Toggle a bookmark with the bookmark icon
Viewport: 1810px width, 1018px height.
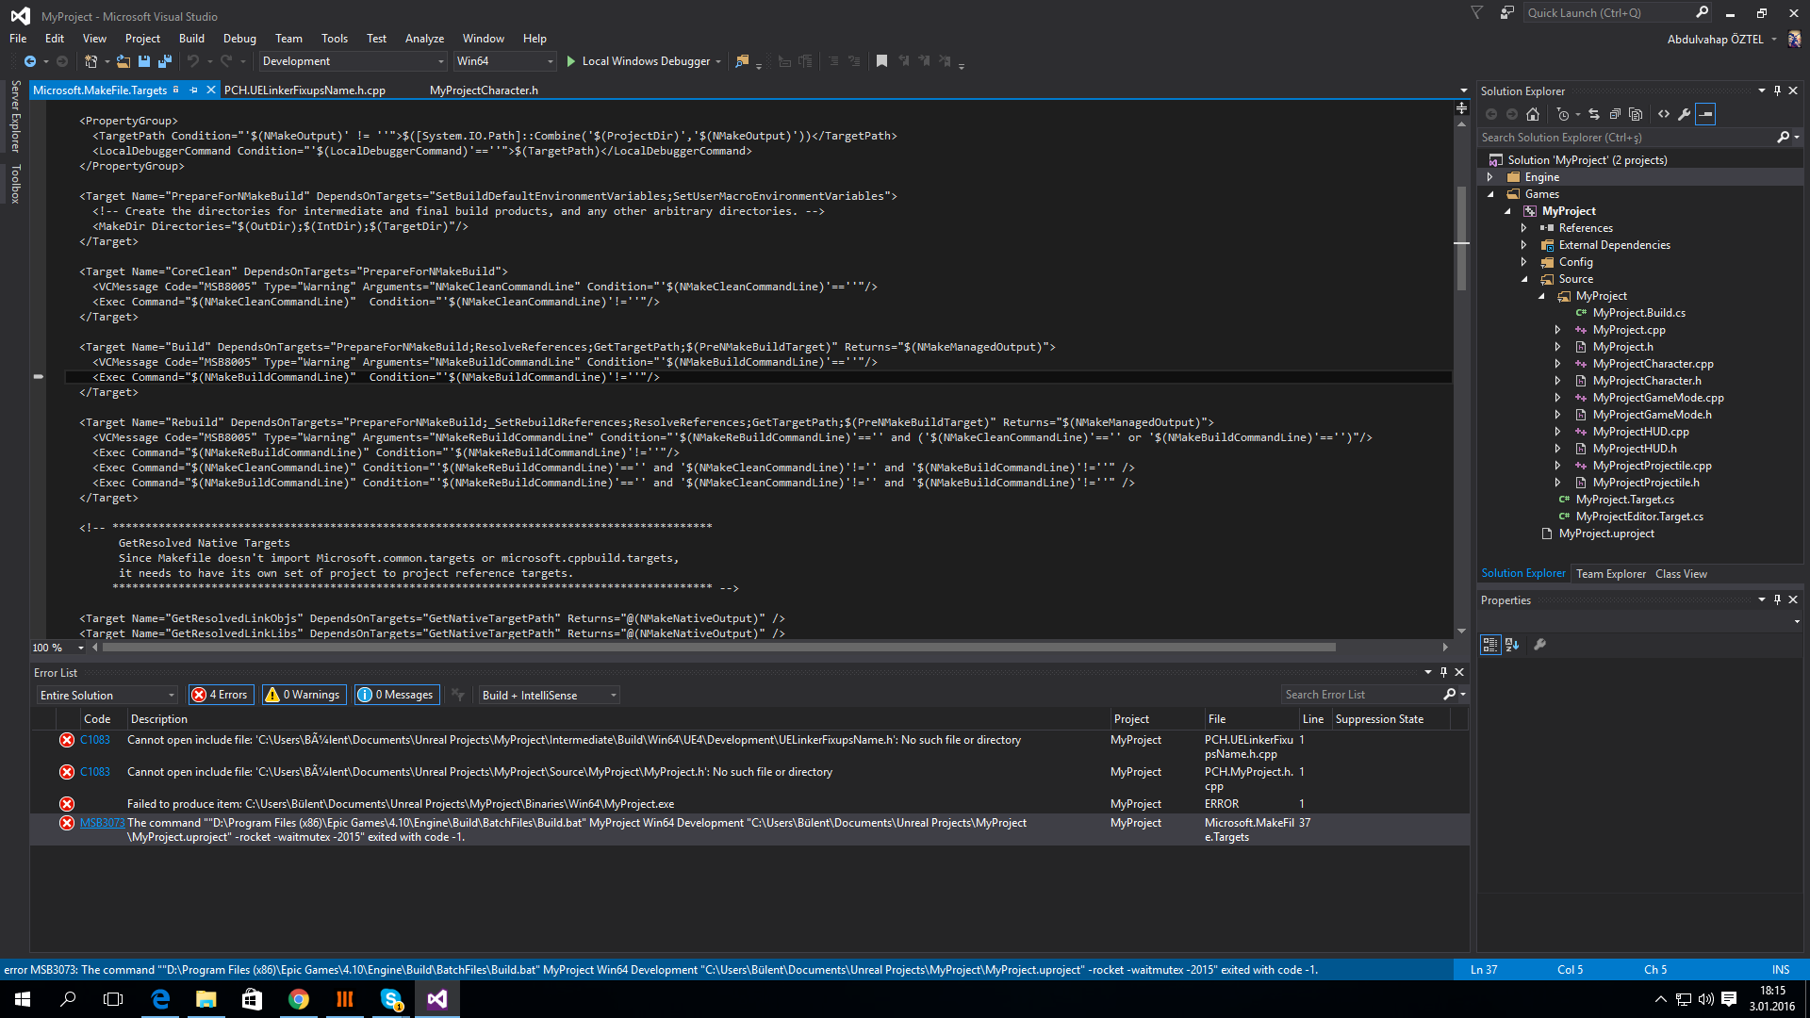point(881,61)
